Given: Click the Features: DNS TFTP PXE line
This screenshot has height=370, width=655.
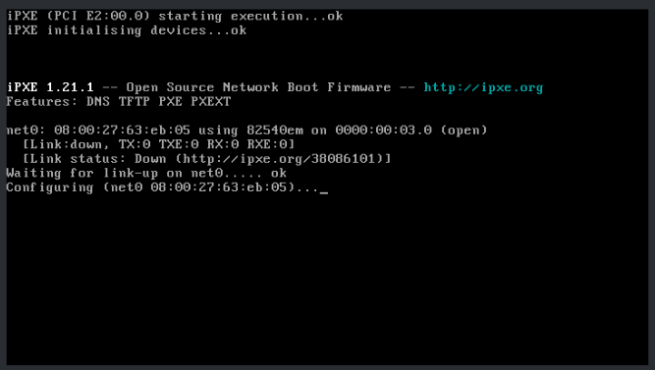Looking at the screenshot, I should coord(119,101).
